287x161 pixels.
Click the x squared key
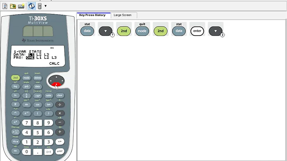click(x=16, y=122)
